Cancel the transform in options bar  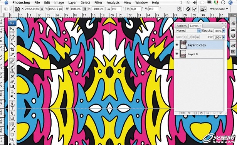[x=188, y=9]
